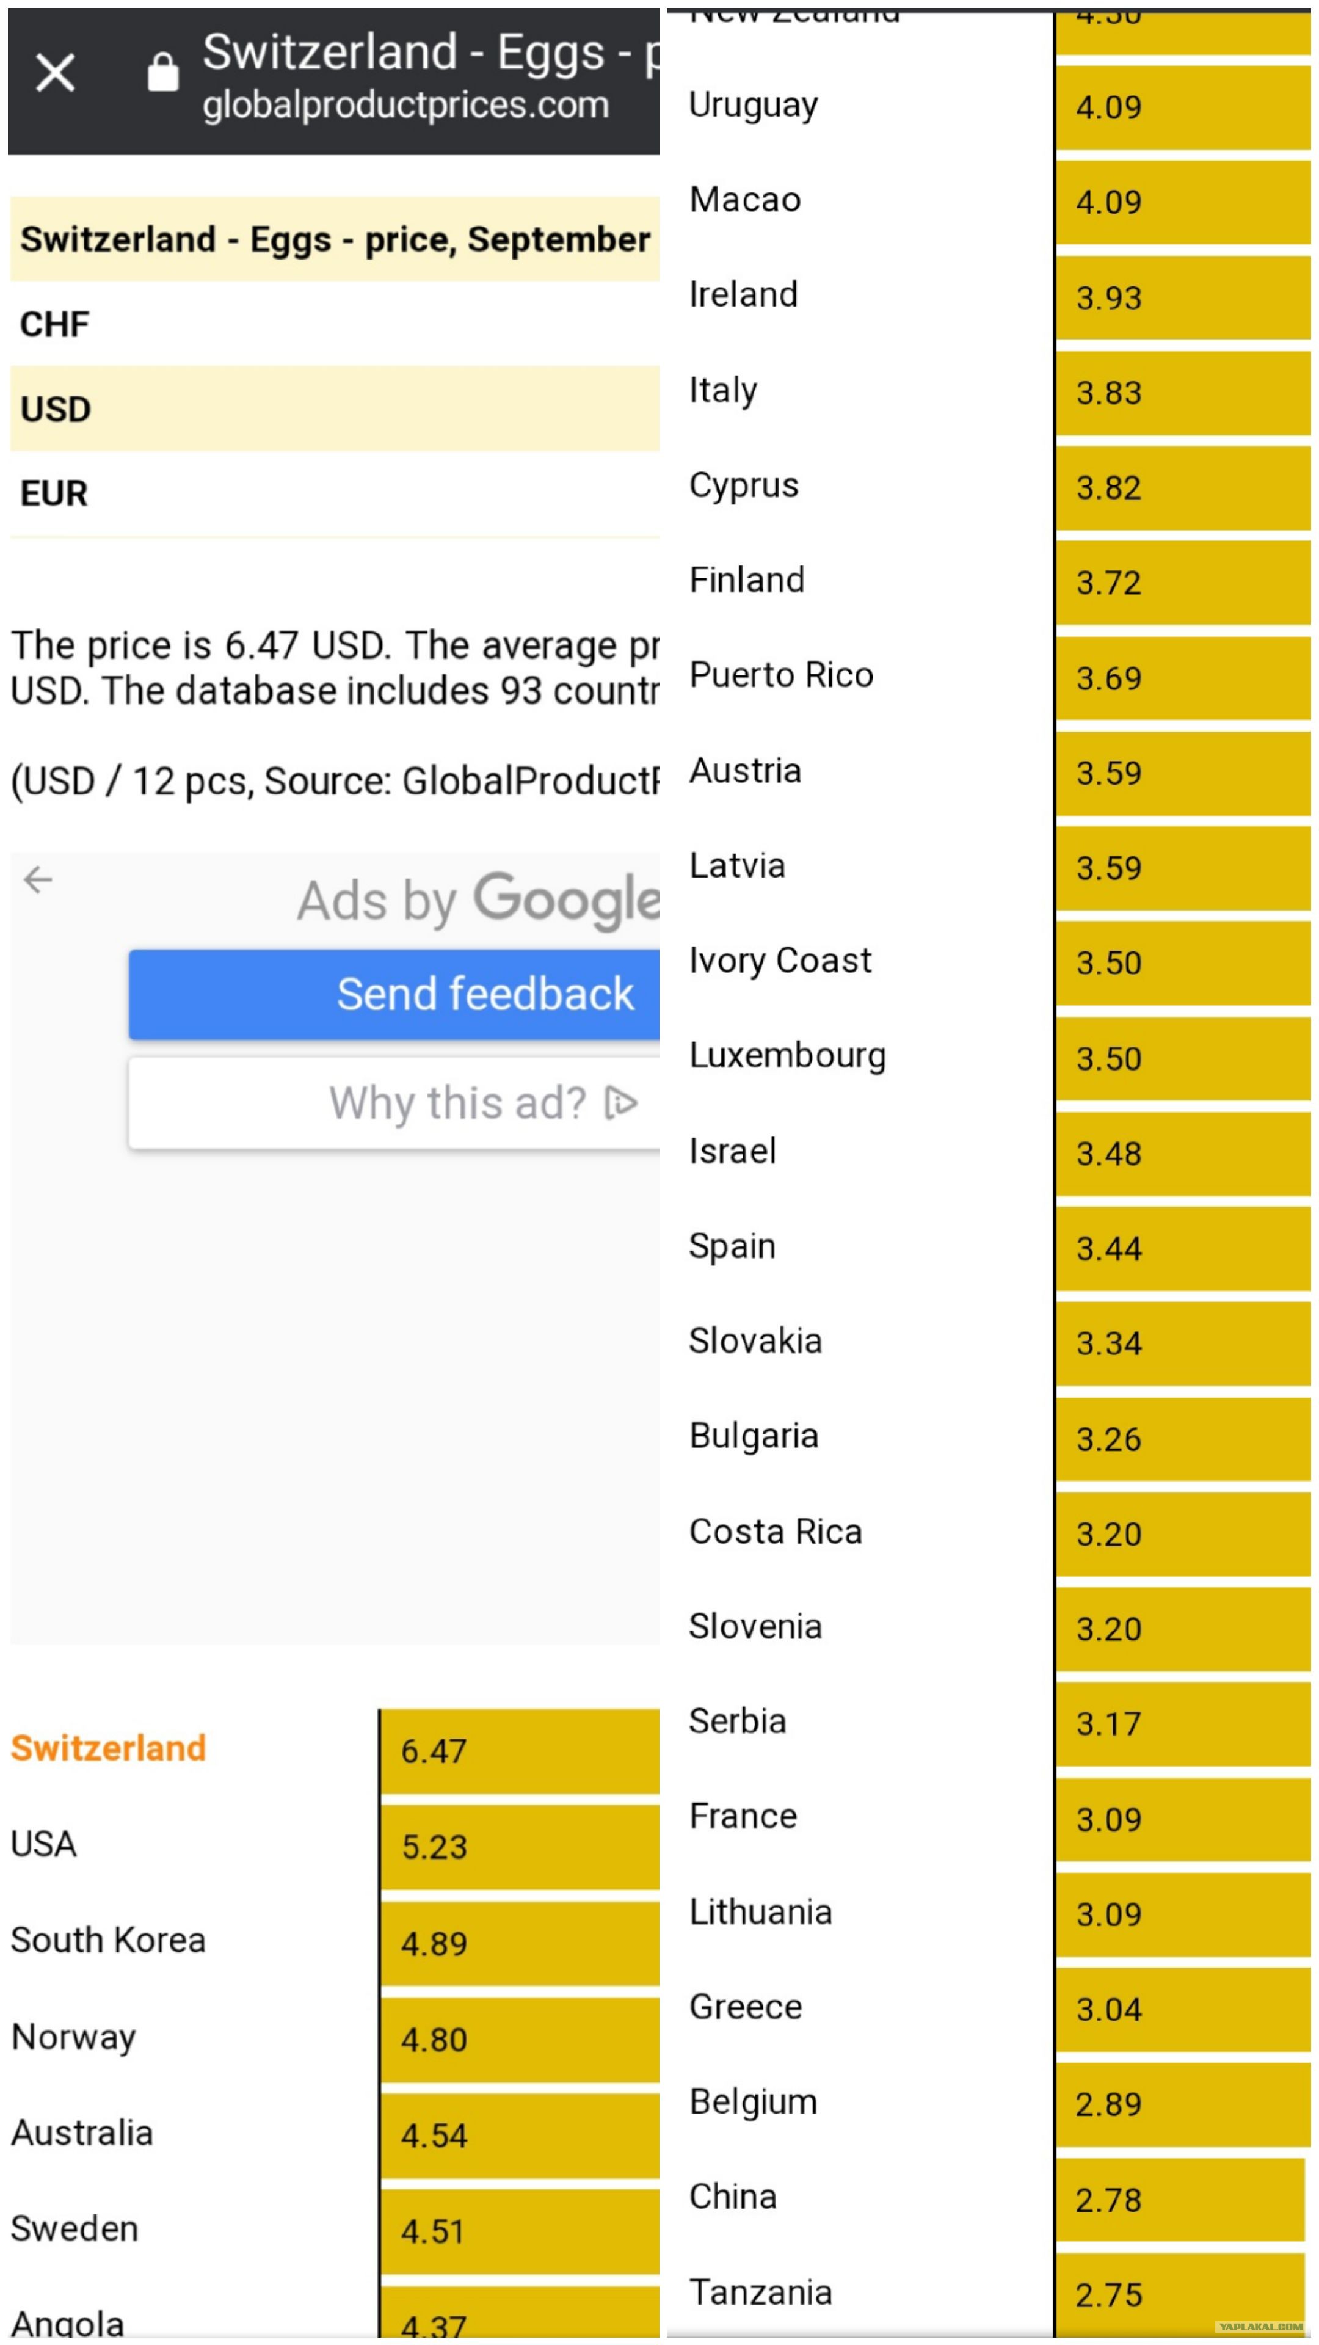Open the USA country link

43,1844
